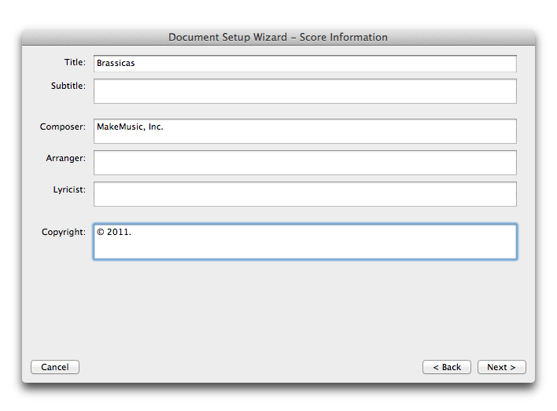Click the MakeMusic, Inc. composer text
557x411 pixels.
click(130, 127)
